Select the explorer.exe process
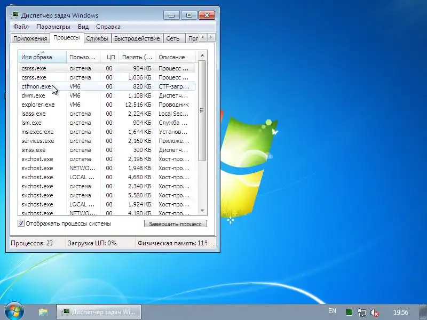This screenshot has width=427, height=320. pos(107,105)
